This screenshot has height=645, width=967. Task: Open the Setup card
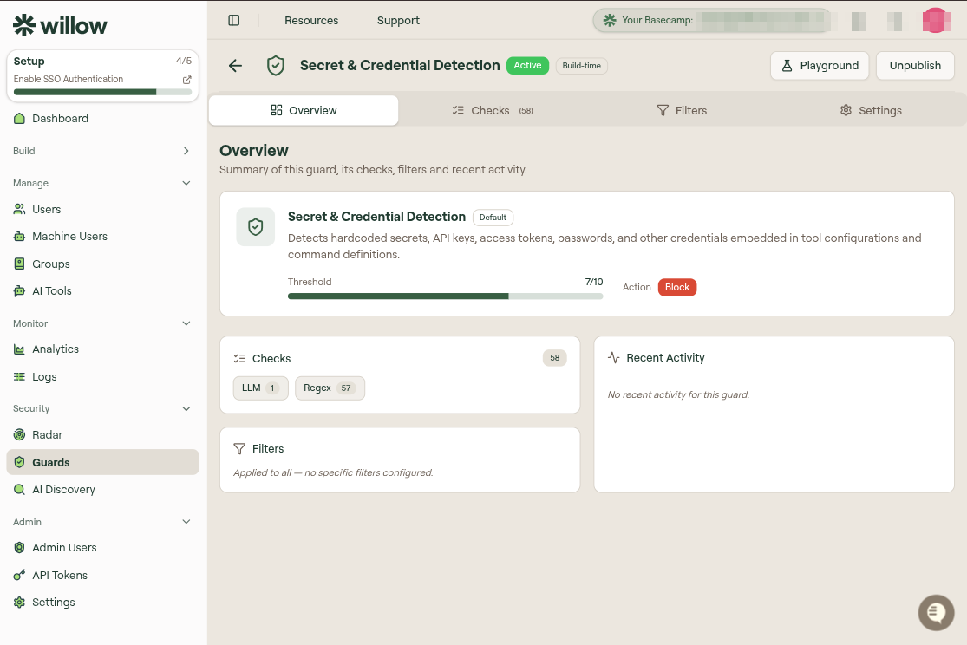pos(102,75)
